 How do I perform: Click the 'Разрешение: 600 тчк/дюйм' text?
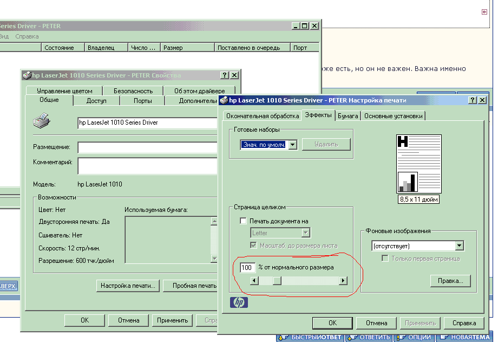76,261
